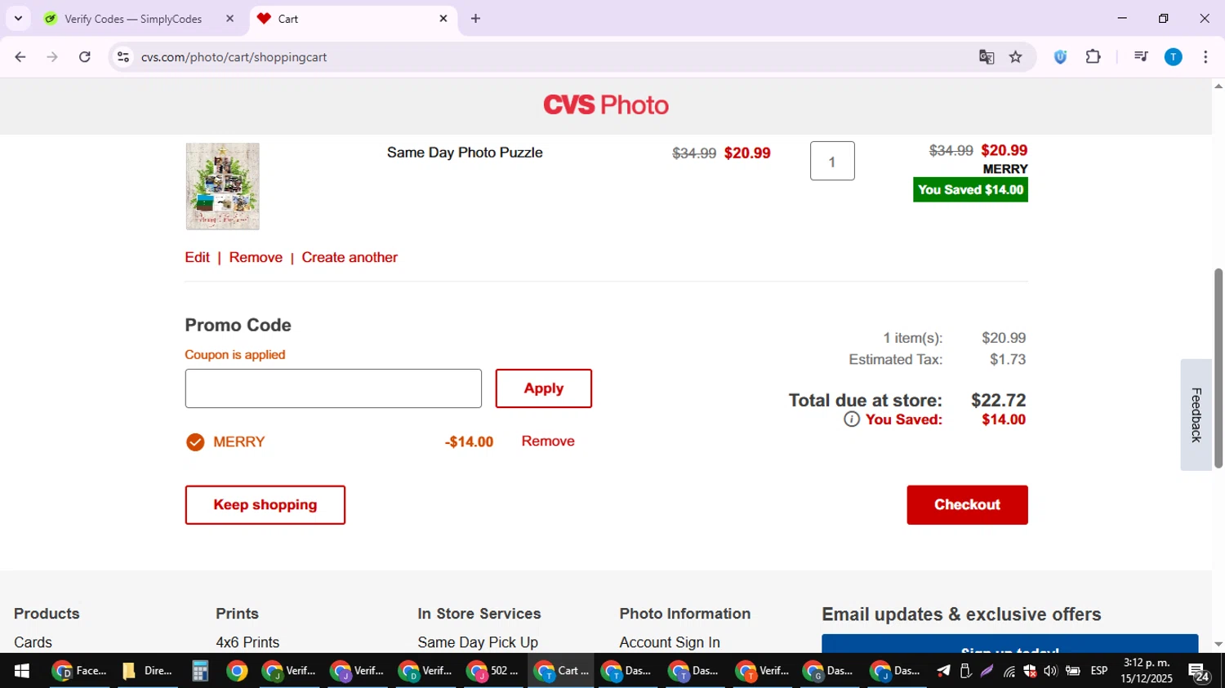This screenshot has width=1225, height=688.
Task: Open the tab search dropdown arrow
Action: tap(18, 18)
